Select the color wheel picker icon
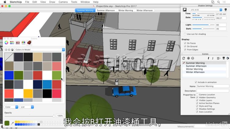 [6, 42]
